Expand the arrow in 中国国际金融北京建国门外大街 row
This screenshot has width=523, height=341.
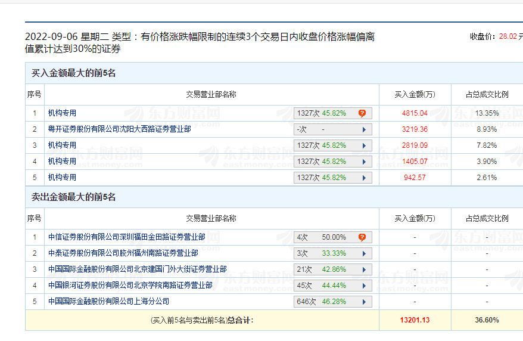364,269
